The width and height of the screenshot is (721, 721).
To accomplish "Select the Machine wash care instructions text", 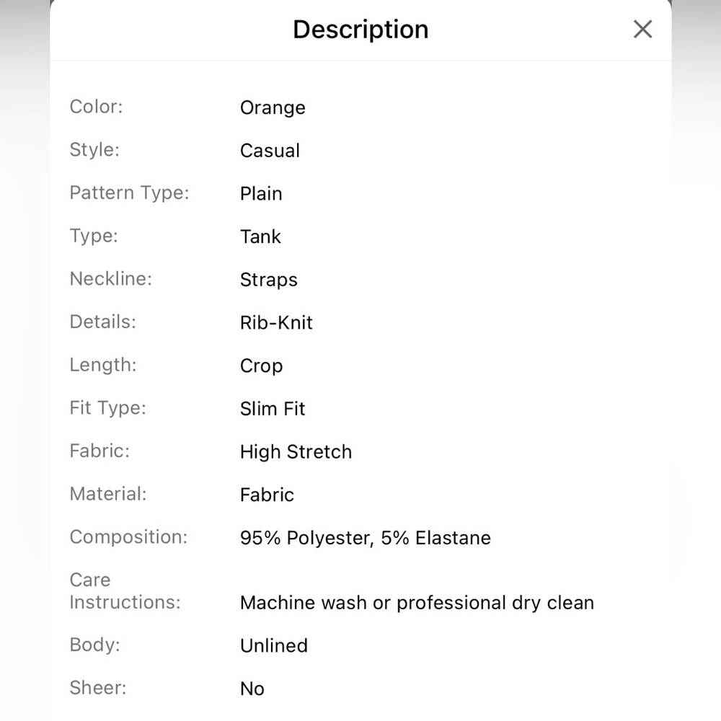I will tap(417, 603).
